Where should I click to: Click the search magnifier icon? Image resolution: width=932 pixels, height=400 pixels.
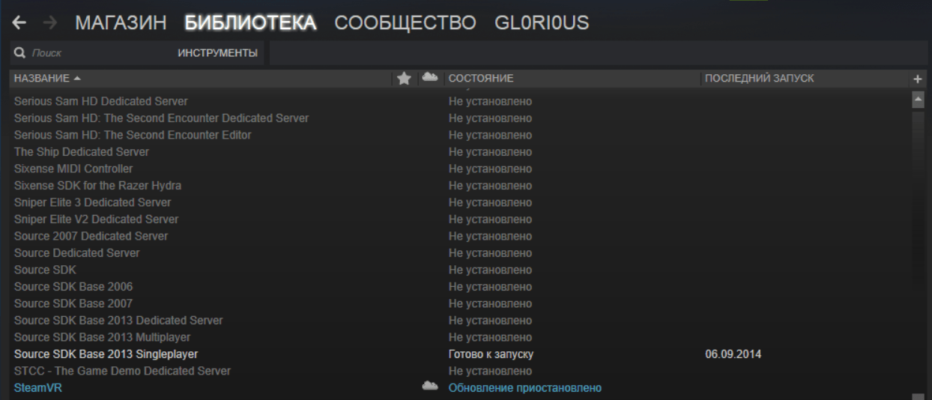20,53
